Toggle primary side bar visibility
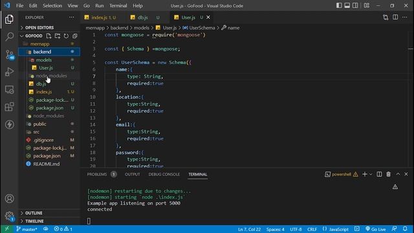This screenshot has height=233, width=414. pyautogui.click(x=339, y=6)
